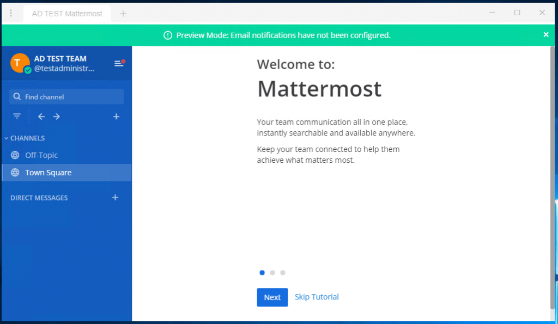
Task: Click the Preview Mode warning icon
Action: [x=168, y=35]
